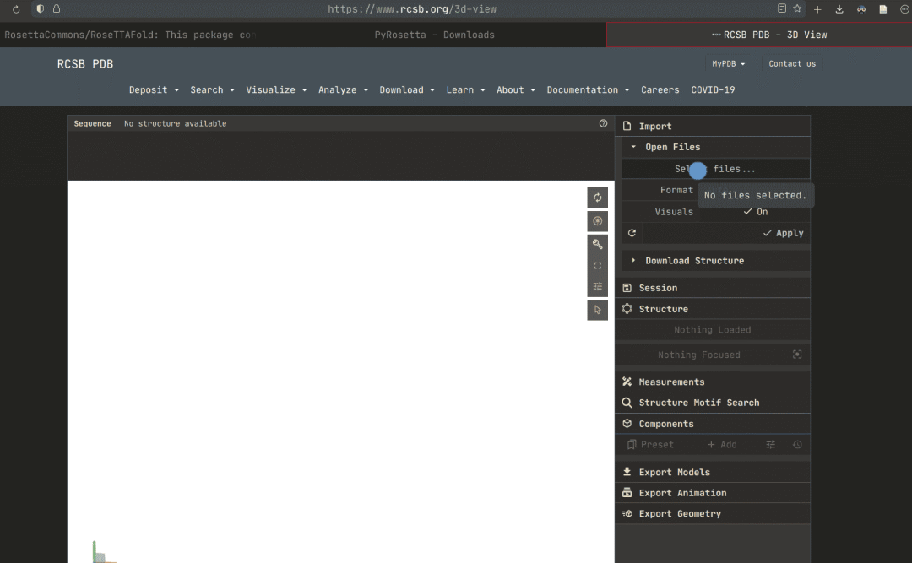The height and width of the screenshot is (563, 912).
Task: Click the Export Models download icon
Action: [x=627, y=472]
